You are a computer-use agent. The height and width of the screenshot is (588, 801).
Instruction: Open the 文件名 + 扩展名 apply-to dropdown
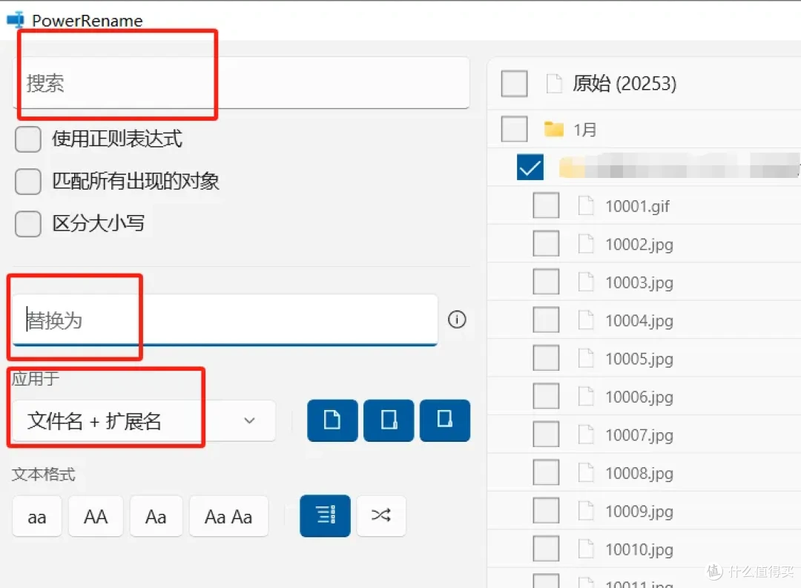coord(144,421)
